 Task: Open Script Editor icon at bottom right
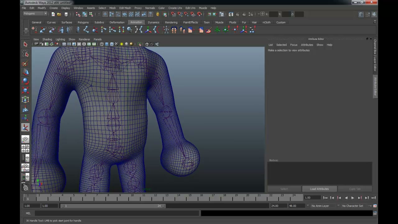tap(375, 213)
